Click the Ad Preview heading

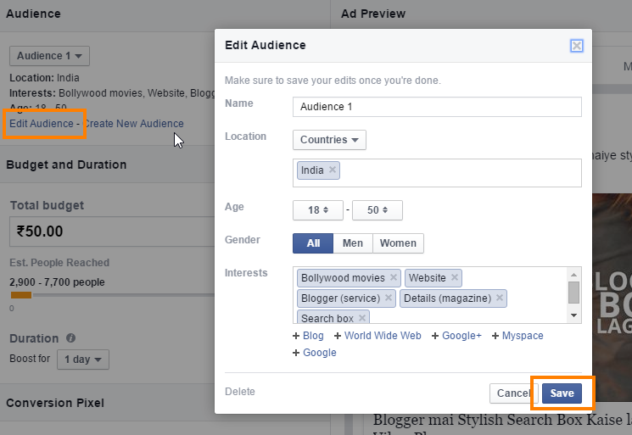pyautogui.click(x=373, y=14)
